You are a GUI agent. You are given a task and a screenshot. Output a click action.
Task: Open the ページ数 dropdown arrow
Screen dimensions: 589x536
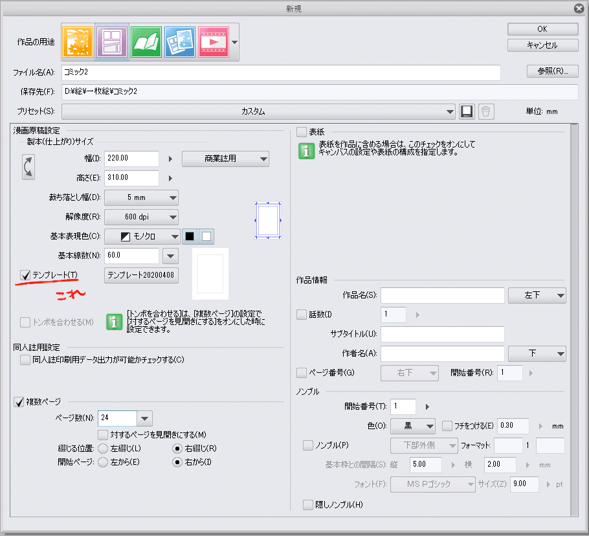144,418
